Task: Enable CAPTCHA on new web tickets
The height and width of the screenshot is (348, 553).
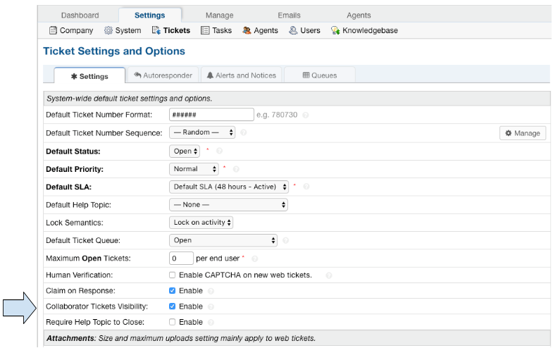Action: [173, 275]
